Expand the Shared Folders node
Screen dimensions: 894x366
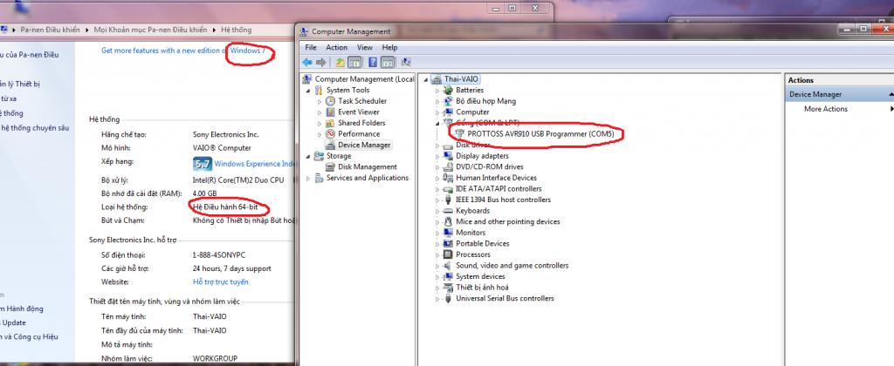coord(320,123)
